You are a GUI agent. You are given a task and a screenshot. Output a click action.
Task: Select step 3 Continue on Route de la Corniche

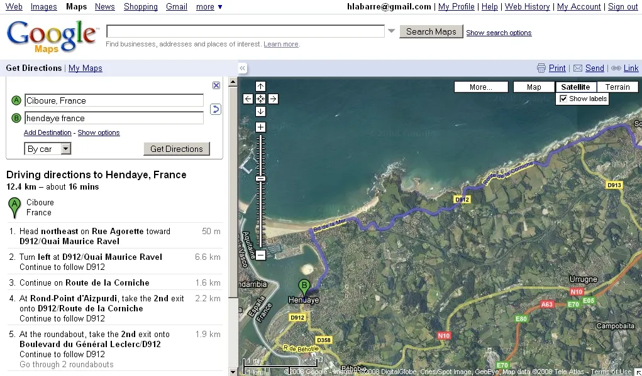[114, 283]
